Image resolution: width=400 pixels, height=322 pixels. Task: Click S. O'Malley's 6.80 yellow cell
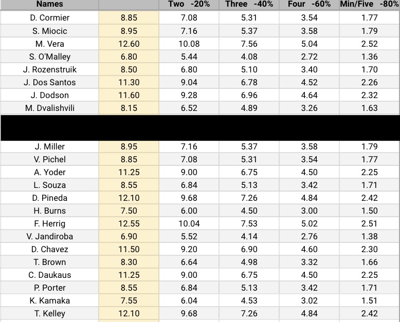[x=129, y=56]
